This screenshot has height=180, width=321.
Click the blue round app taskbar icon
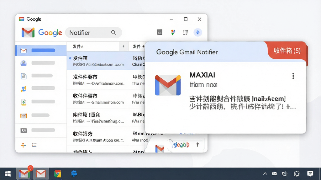[x=74, y=173]
